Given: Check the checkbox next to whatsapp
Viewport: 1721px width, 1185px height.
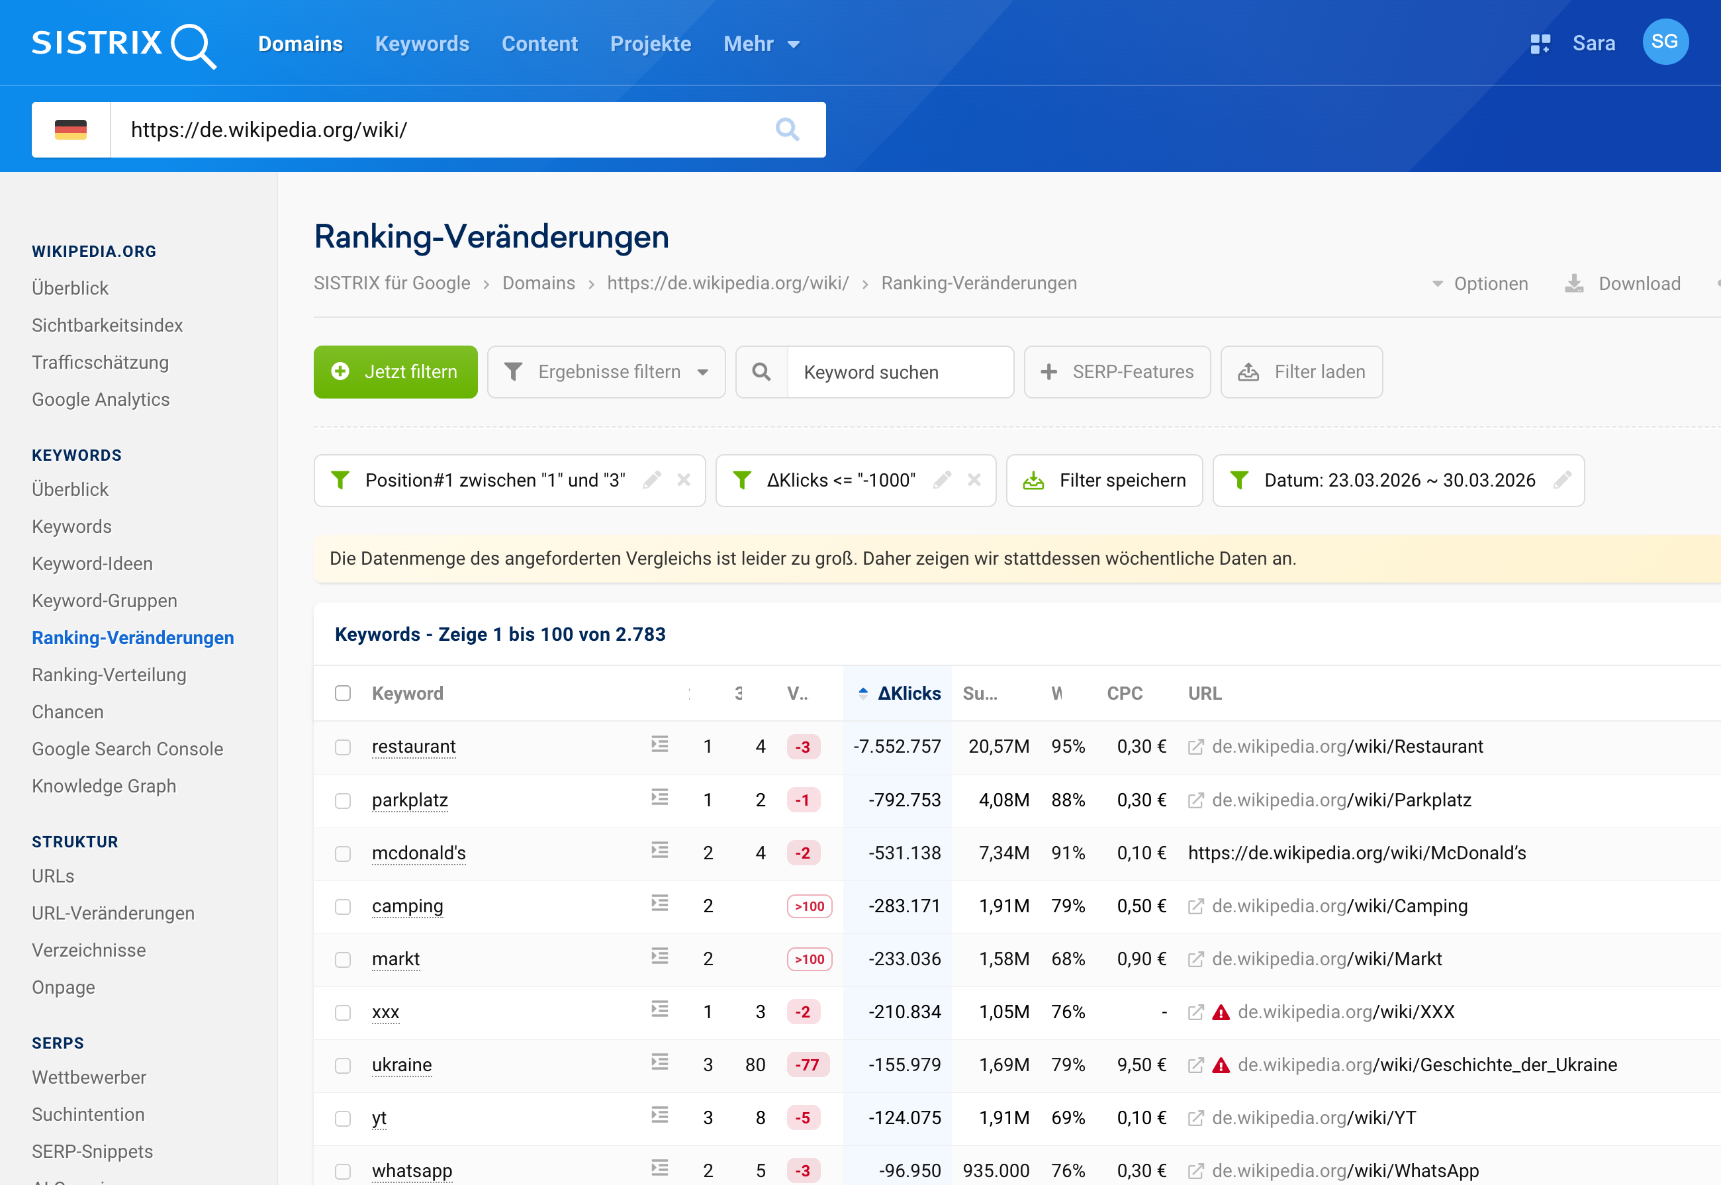Looking at the screenshot, I should (343, 1171).
